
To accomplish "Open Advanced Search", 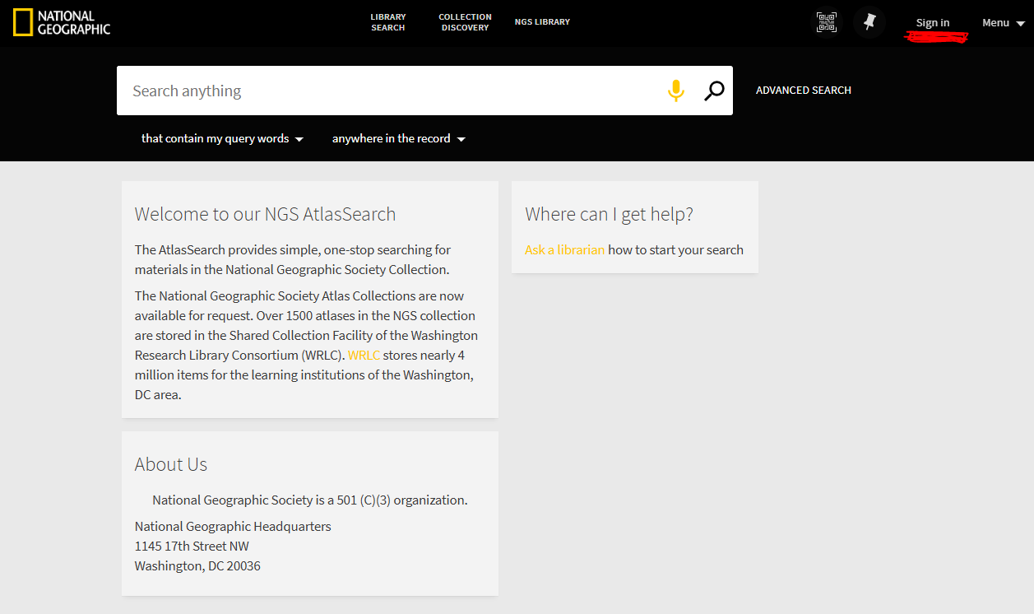I will point(804,91).
